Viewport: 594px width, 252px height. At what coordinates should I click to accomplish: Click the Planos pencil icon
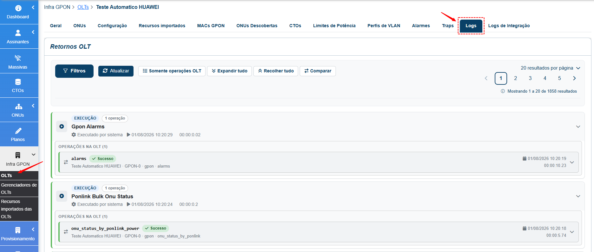18,131
